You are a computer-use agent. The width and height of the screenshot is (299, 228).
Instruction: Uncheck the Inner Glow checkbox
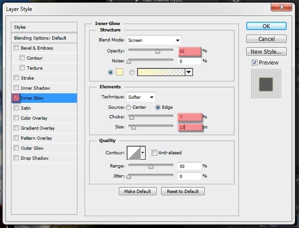pos(16,97)
